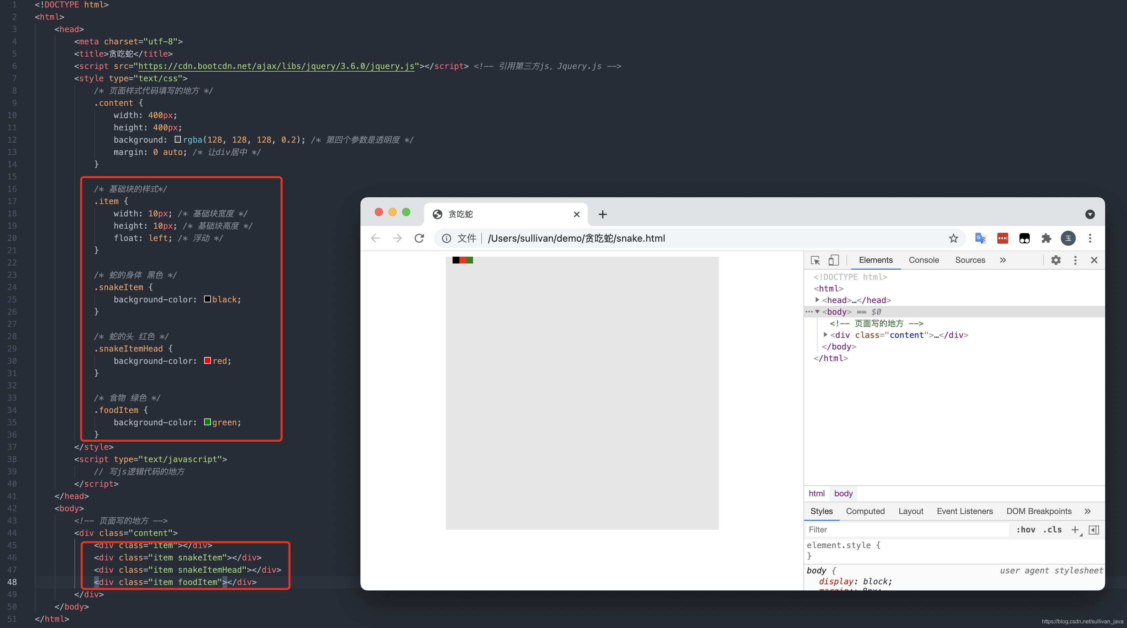The width and height of the screenshot is (1127, 628).
Task: Open the red color swatch in editor
Action: (208, 360)
